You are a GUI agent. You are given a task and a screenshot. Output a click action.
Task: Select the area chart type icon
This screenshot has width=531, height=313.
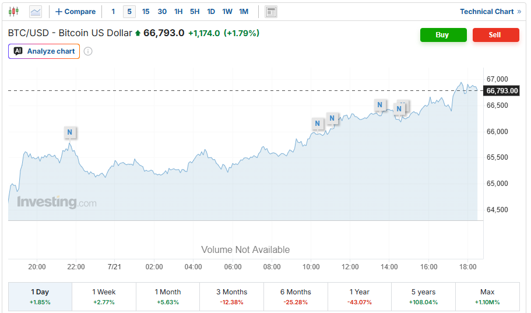tap(36, 12)
